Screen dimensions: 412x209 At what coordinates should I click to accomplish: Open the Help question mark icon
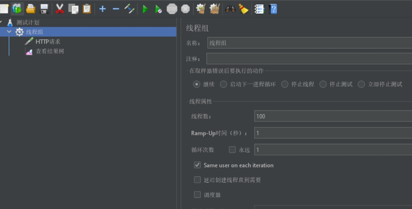pos(273,9)
